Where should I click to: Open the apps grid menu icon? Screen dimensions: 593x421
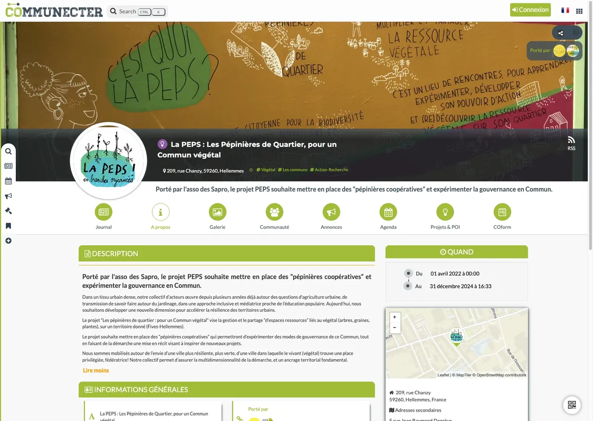[579, 11]
